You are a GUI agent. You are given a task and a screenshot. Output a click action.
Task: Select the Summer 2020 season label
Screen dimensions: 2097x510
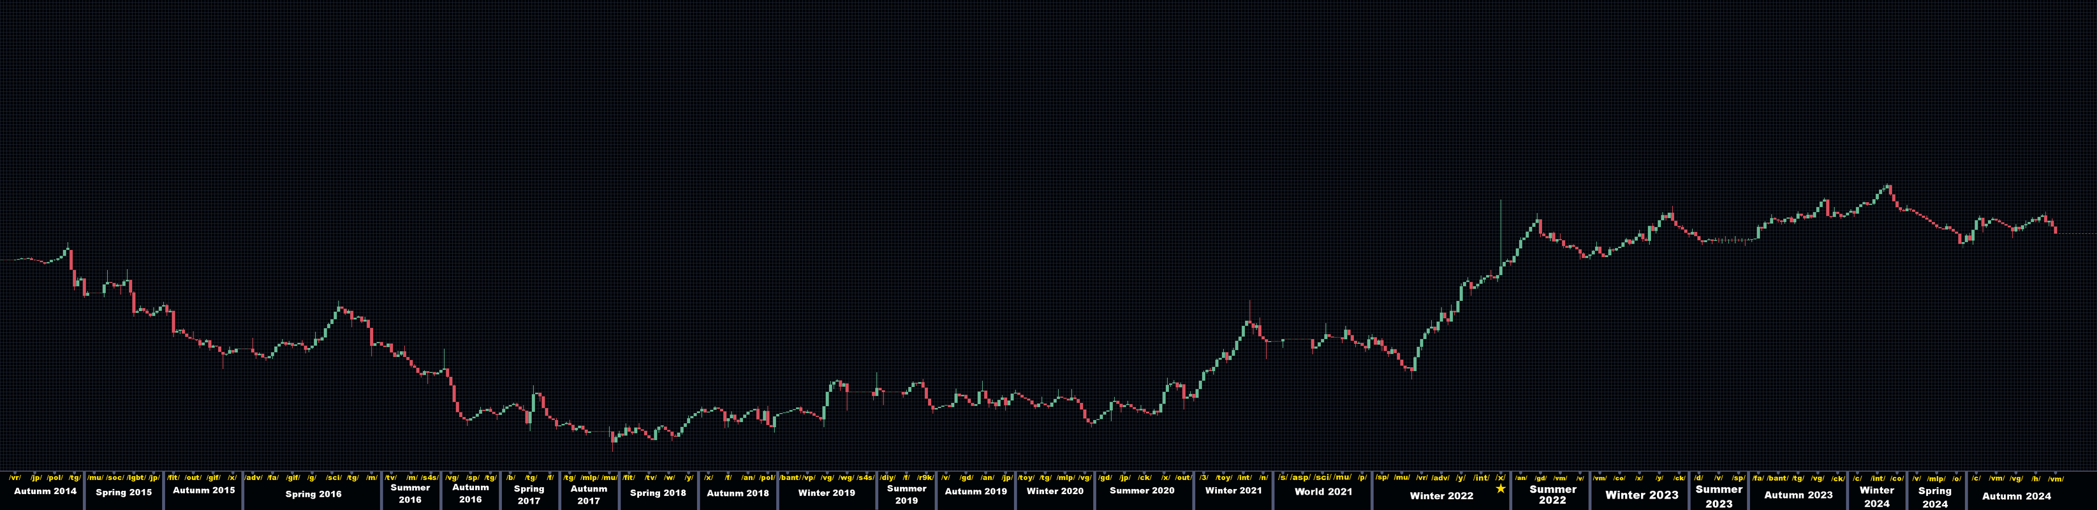(1142, 490)
